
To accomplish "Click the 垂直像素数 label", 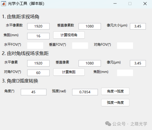I will tap(66, 25).
